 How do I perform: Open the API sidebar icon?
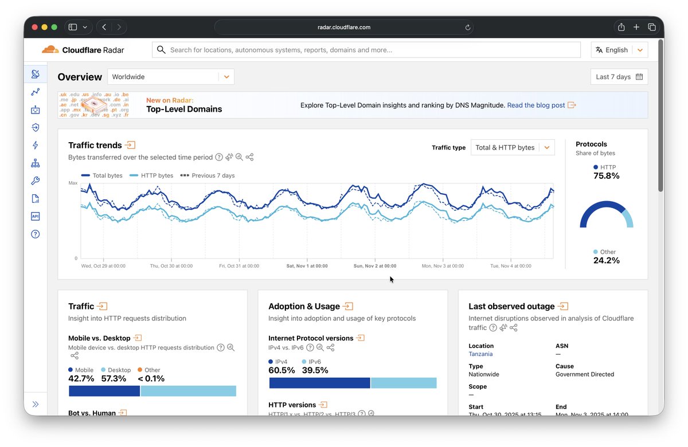click(36, 216)
